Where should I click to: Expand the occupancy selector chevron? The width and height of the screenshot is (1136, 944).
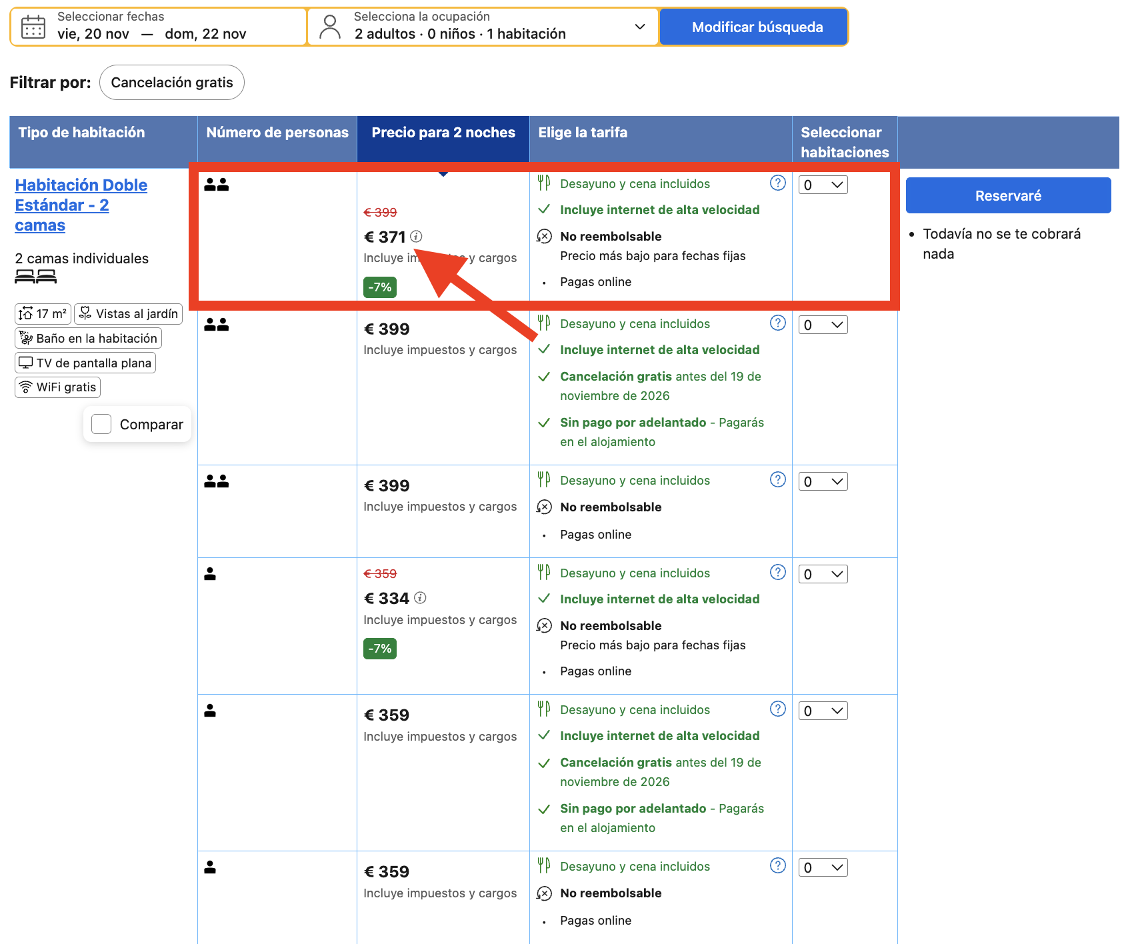pyautogui.click(x=640, y=27)
